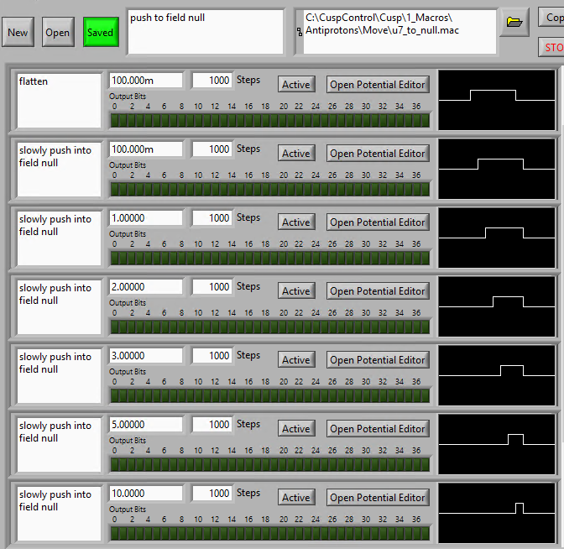Click the potential graph preview of 10.0000 step
Image resolution: width=564 pixels, height=549 pixels.
click(x=497, y=513)
